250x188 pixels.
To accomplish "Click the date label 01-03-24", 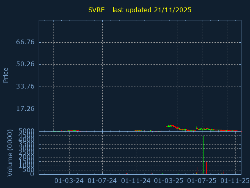I will pyautogui.click(x=69, y=181).
